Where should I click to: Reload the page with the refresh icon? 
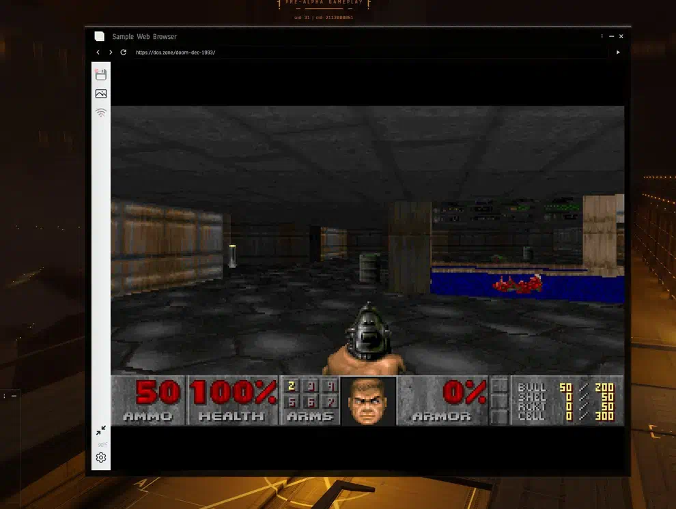[x=124, y=52]
